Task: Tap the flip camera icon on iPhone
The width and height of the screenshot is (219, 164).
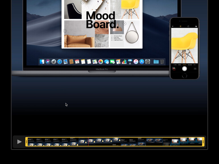Action: click(x=195, y=69)
